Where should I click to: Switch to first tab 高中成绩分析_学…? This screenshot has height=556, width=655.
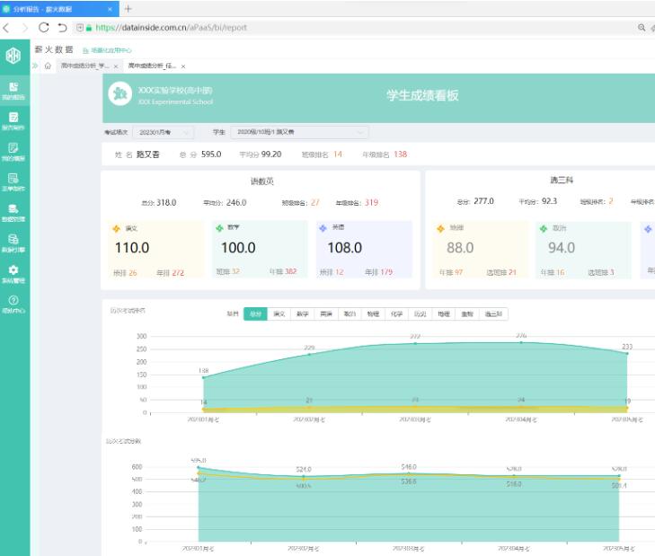pos(85,66)
